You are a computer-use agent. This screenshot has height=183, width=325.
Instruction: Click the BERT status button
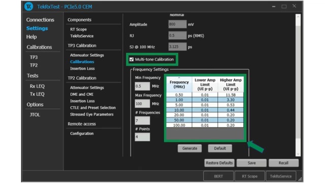click(218, 176)
